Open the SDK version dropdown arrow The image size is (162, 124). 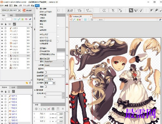(19, 10)
